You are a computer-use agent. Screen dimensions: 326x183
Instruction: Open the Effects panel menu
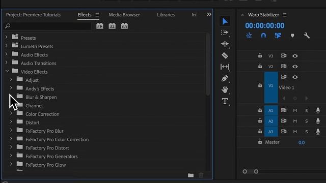[97, 15]
